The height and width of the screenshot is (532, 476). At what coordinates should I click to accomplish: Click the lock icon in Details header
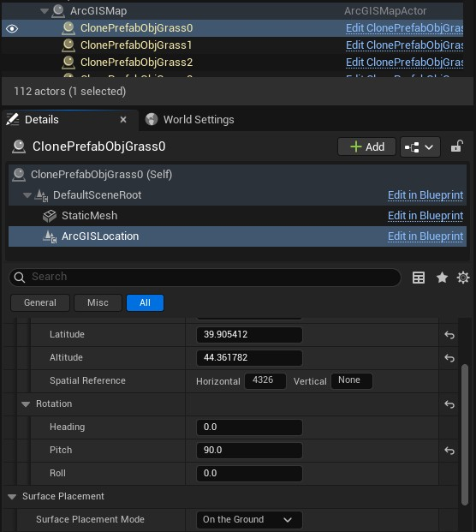point(456,146)
